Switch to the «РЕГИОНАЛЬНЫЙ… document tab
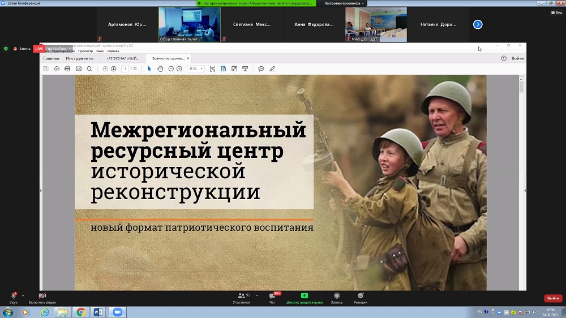566x318 pixels. (x=122, y=58)
